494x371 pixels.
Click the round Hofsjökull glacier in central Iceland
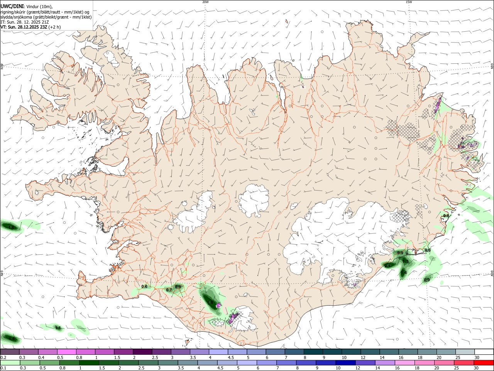pos(254,200)
